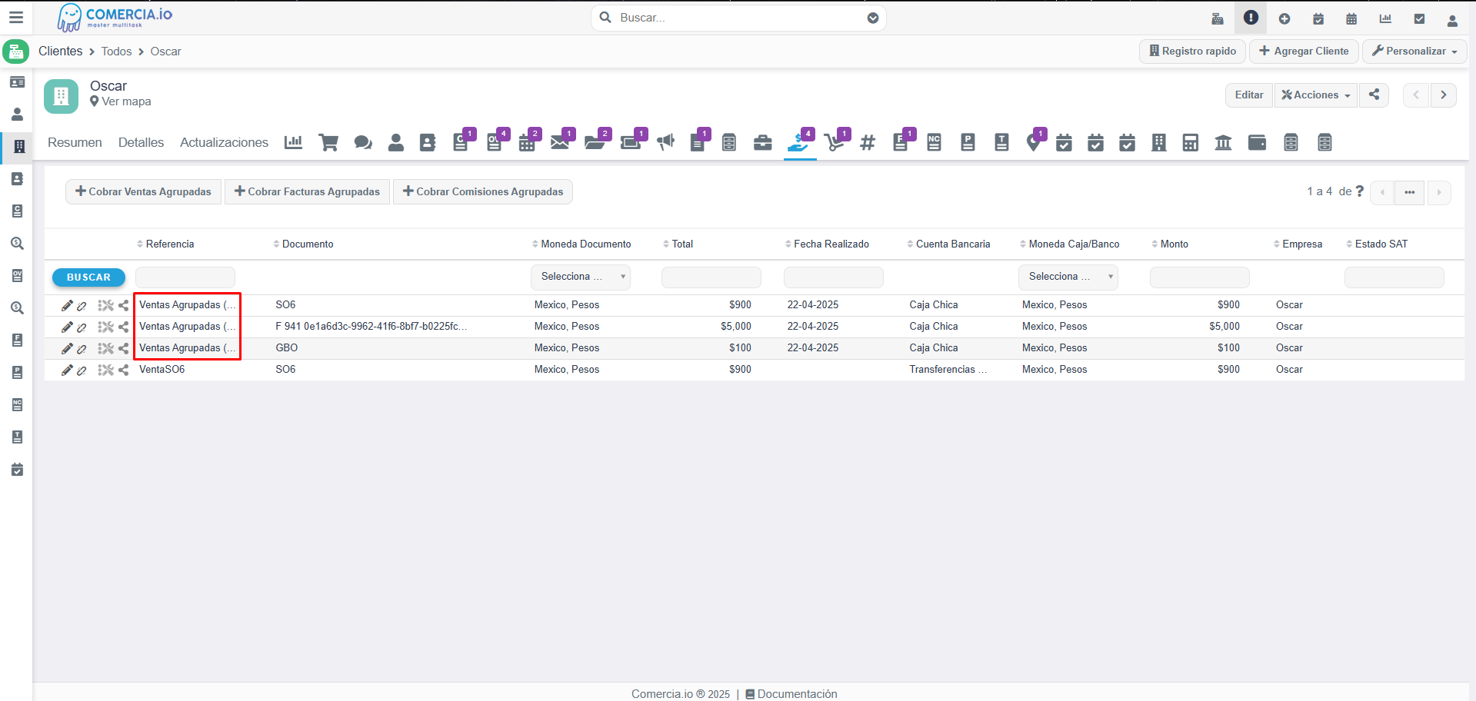Click the Monto filter input

pyautogui.click(x=1199, y=277)
